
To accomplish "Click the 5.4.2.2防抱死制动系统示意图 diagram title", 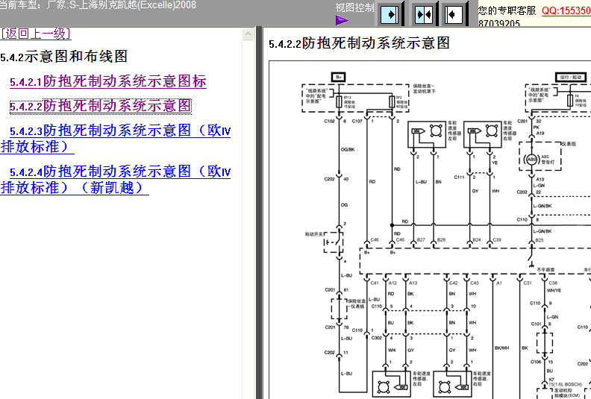I will [359, 43].
